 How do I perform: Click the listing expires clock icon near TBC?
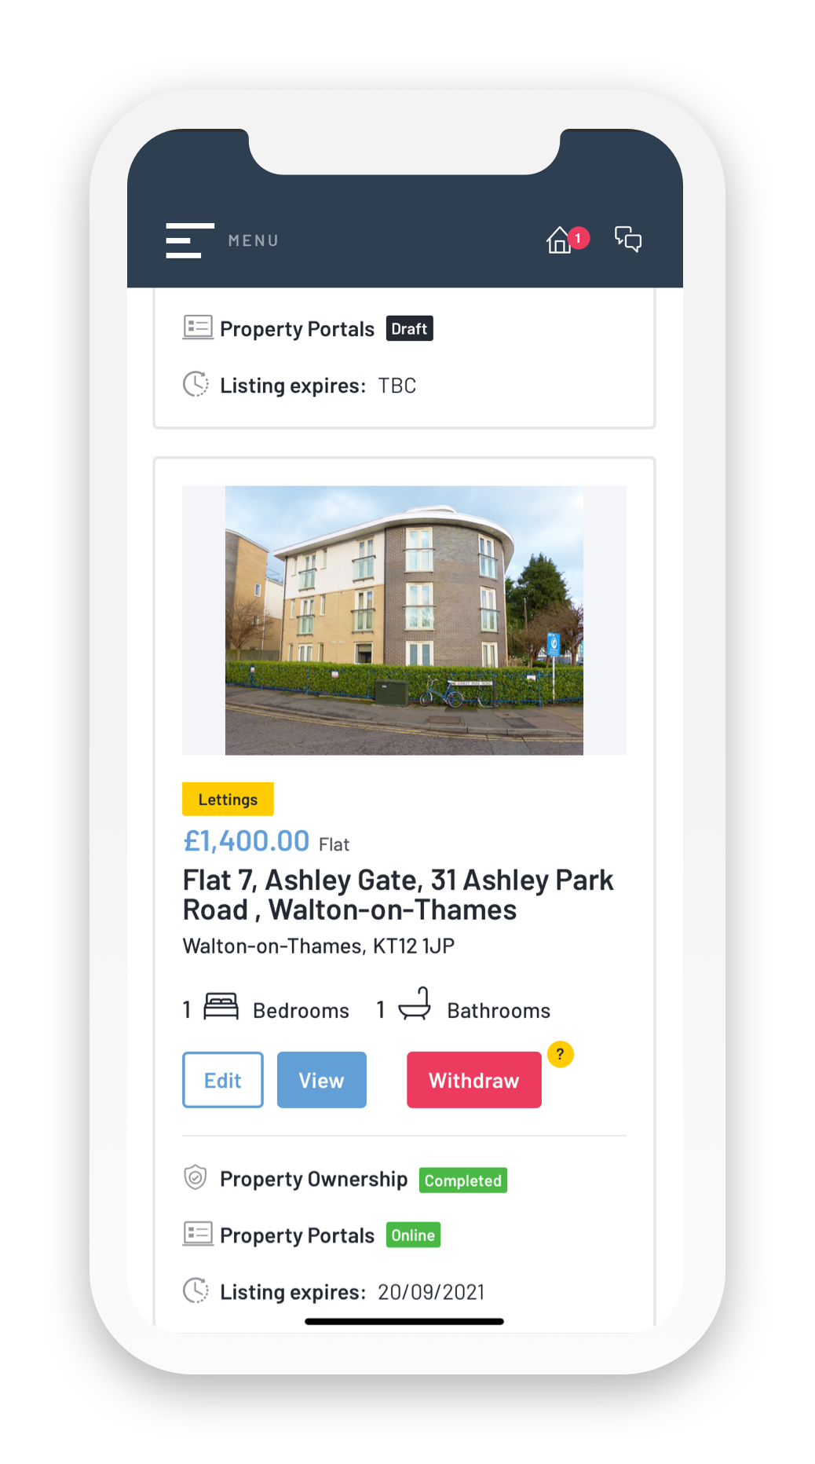tap(196, 384)
